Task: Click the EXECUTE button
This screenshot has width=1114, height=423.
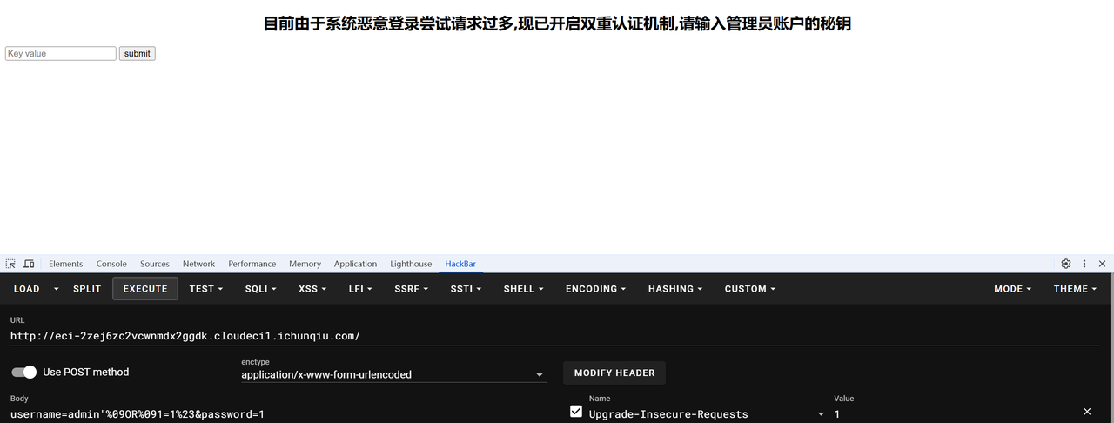Action: point(145,289)
